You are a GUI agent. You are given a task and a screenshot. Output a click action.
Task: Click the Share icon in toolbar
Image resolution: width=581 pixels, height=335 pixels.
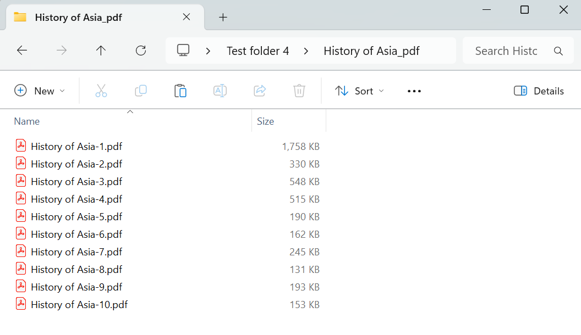[x=260, y=91]
